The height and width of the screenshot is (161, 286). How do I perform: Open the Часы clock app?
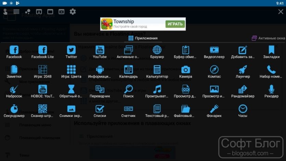pyautogui.click(x=243, y=111)
